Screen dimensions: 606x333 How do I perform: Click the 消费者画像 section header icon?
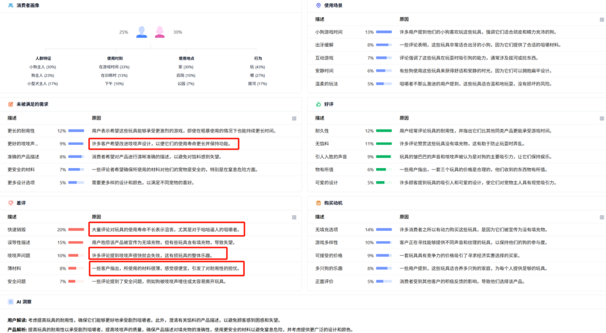pos(10,5)
